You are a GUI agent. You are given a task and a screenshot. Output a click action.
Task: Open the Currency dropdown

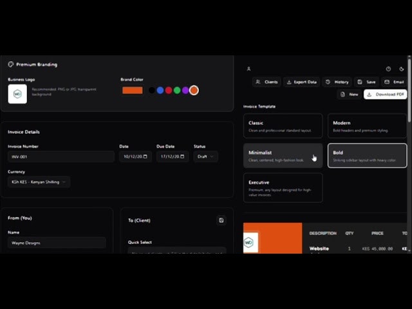point(39,182)
